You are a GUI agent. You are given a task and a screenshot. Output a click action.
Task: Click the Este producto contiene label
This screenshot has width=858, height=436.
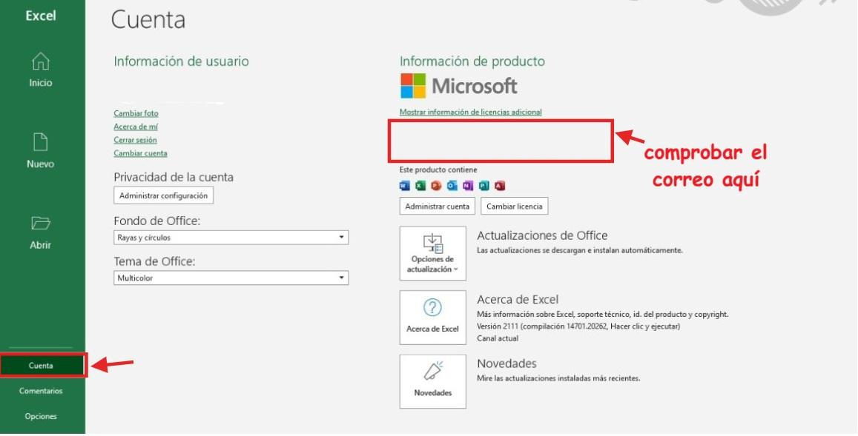pos(438,170)
